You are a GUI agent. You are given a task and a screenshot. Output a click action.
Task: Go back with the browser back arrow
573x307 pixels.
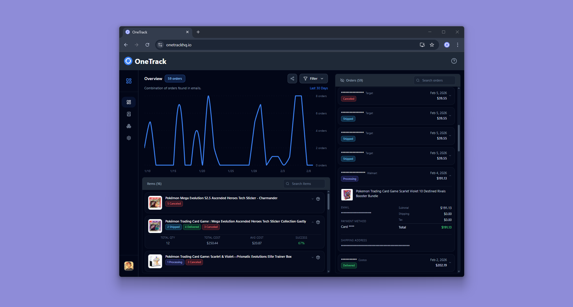[x=126, y=45]
